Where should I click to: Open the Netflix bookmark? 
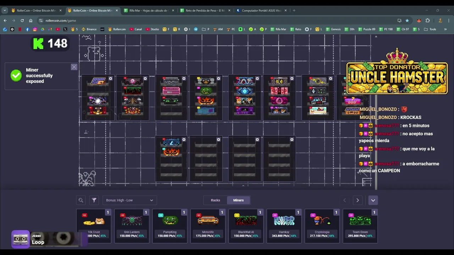point(20,29)
